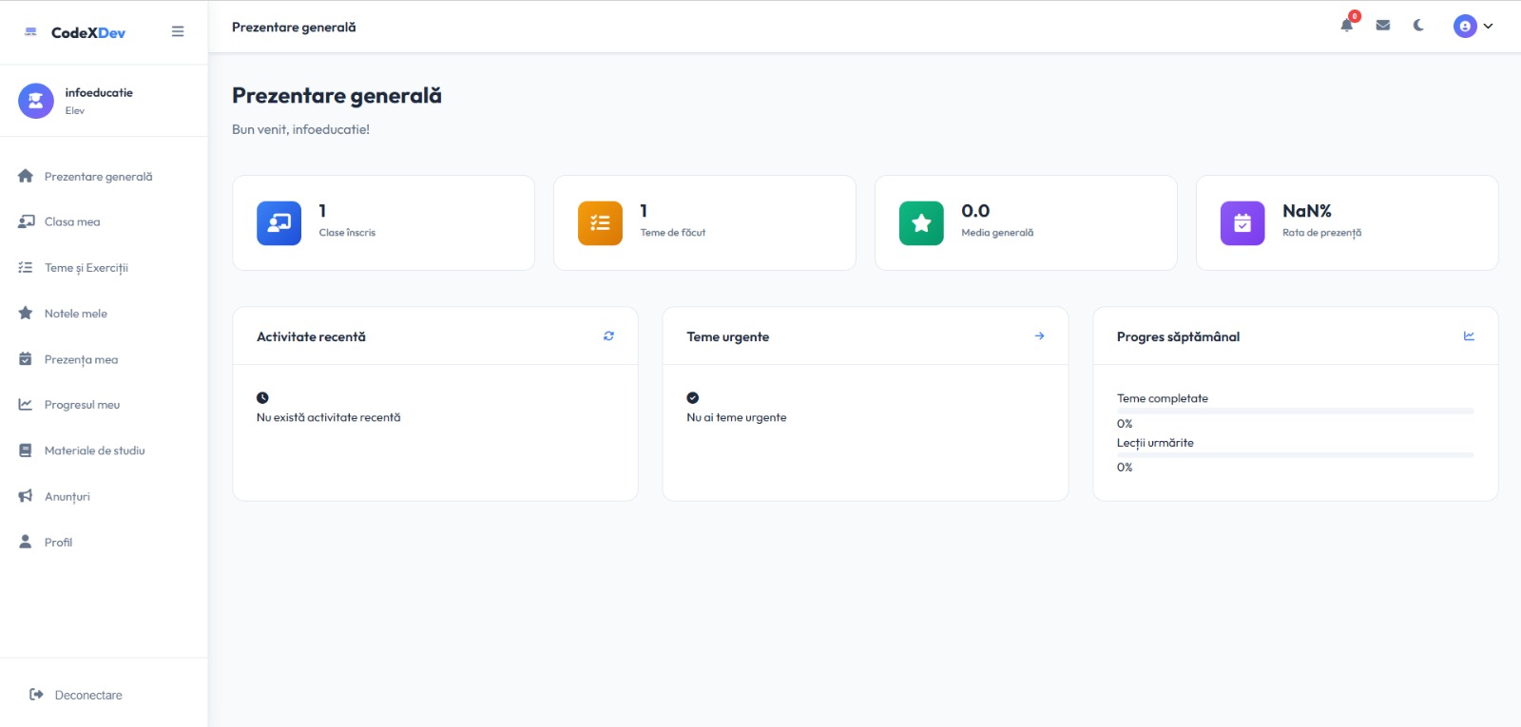Open the Clasa mea page
Viewport: 1521px width, 727px height.
click(104, 222)
